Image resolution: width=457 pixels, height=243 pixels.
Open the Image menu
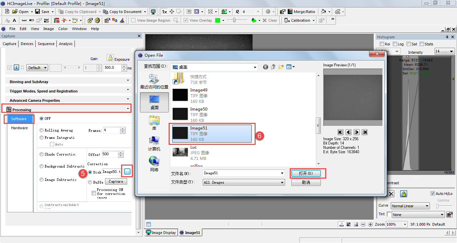[x=49, y=29]
